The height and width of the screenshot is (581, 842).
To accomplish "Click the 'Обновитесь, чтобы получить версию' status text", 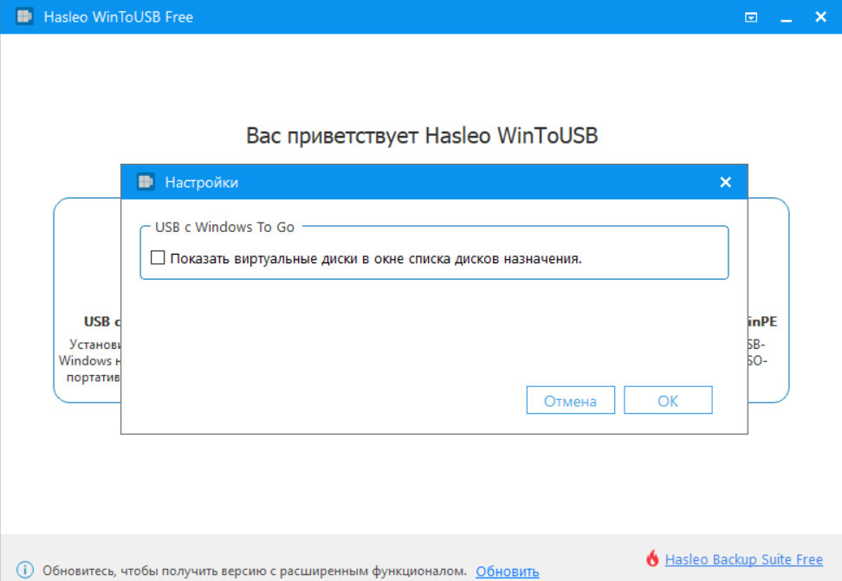I will (x=255, y=571).
